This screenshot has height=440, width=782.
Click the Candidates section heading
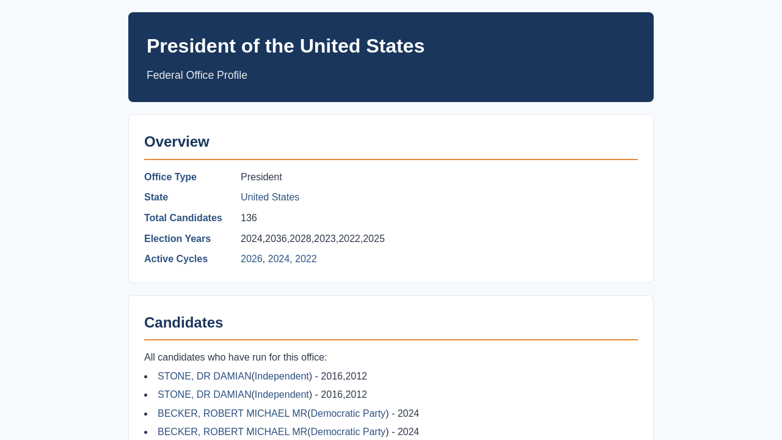(x=183, y=323)
